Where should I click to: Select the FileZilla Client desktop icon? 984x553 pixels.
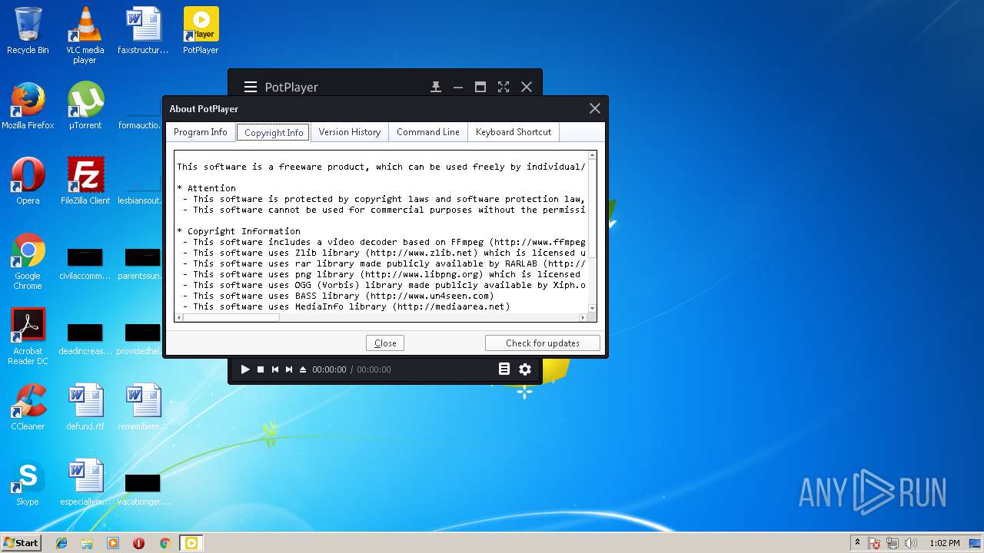click(x=85, y=181)
